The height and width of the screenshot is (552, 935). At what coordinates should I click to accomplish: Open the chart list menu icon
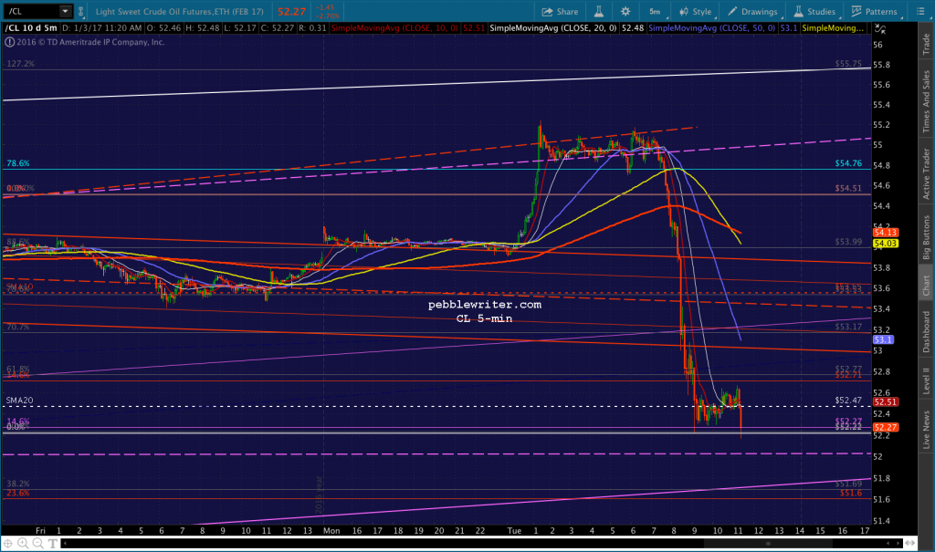(920, 11)
